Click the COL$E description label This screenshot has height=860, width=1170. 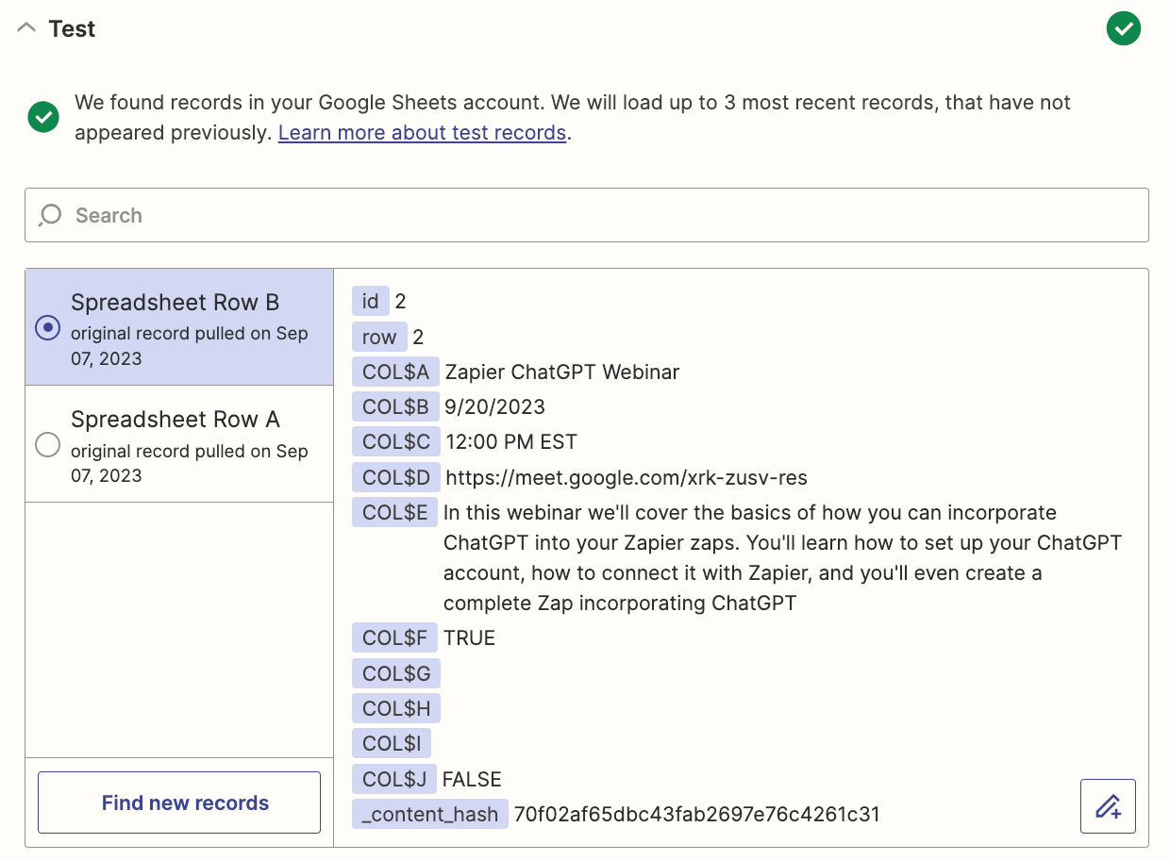click(x=395, y=512)
